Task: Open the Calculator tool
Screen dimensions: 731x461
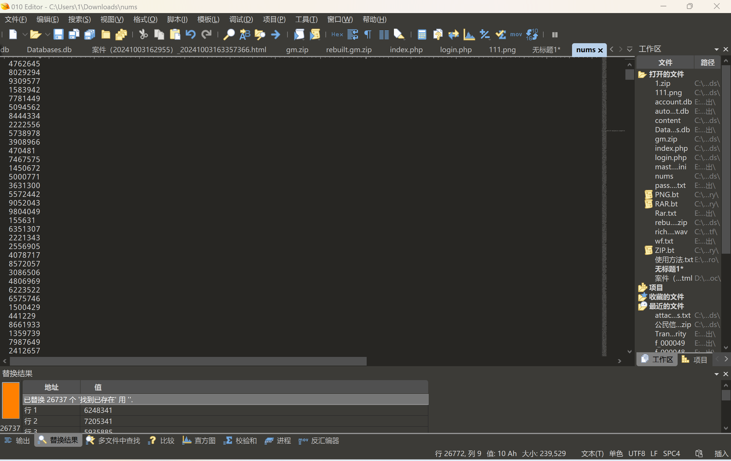Action: [422, 35]
